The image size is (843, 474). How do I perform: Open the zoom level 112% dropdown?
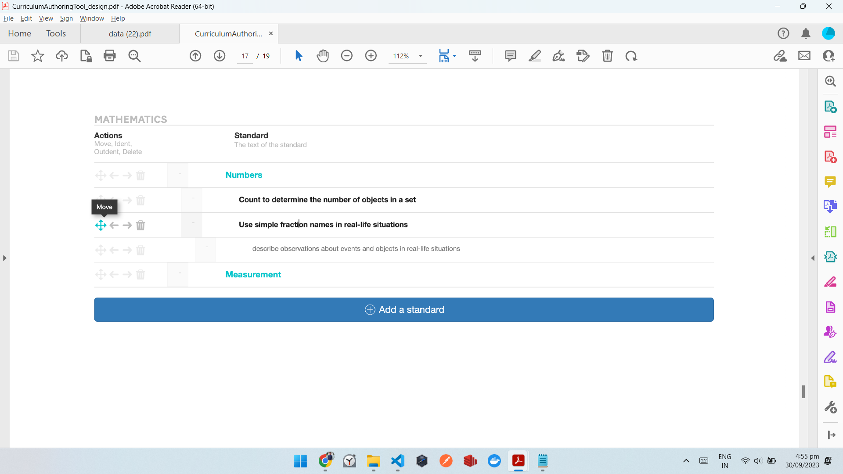click(420, 56)
